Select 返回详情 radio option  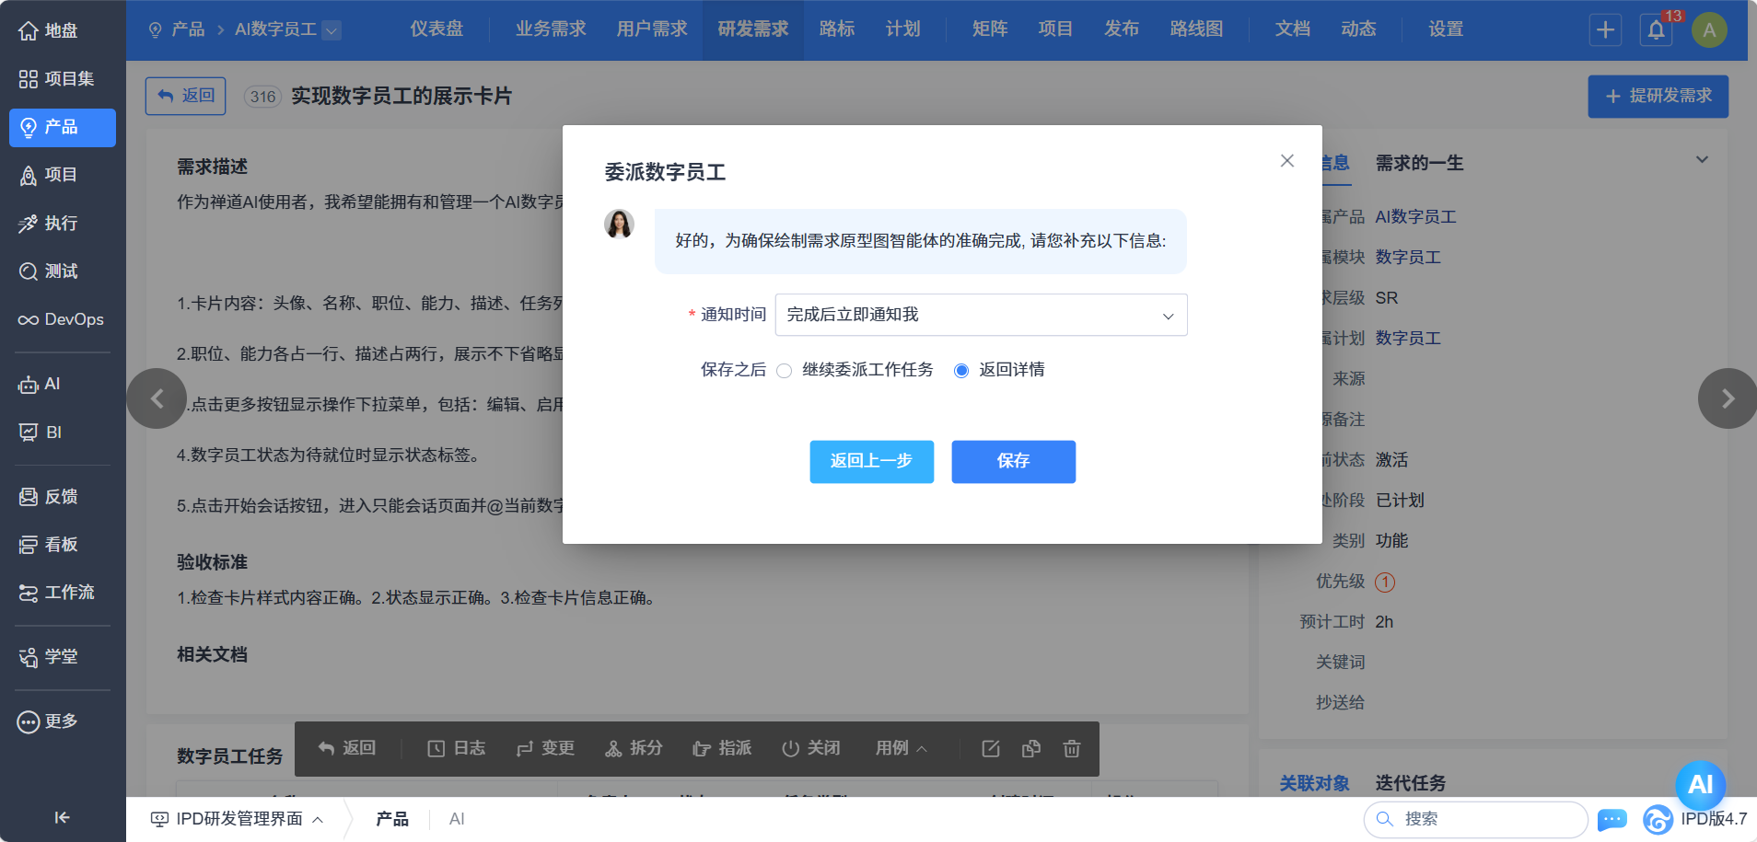(961, 371)
